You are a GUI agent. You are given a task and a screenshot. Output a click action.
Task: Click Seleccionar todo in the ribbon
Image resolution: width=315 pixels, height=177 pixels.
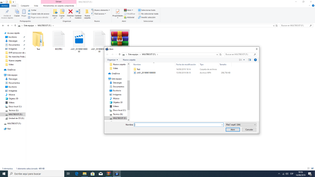pos(148,10)
